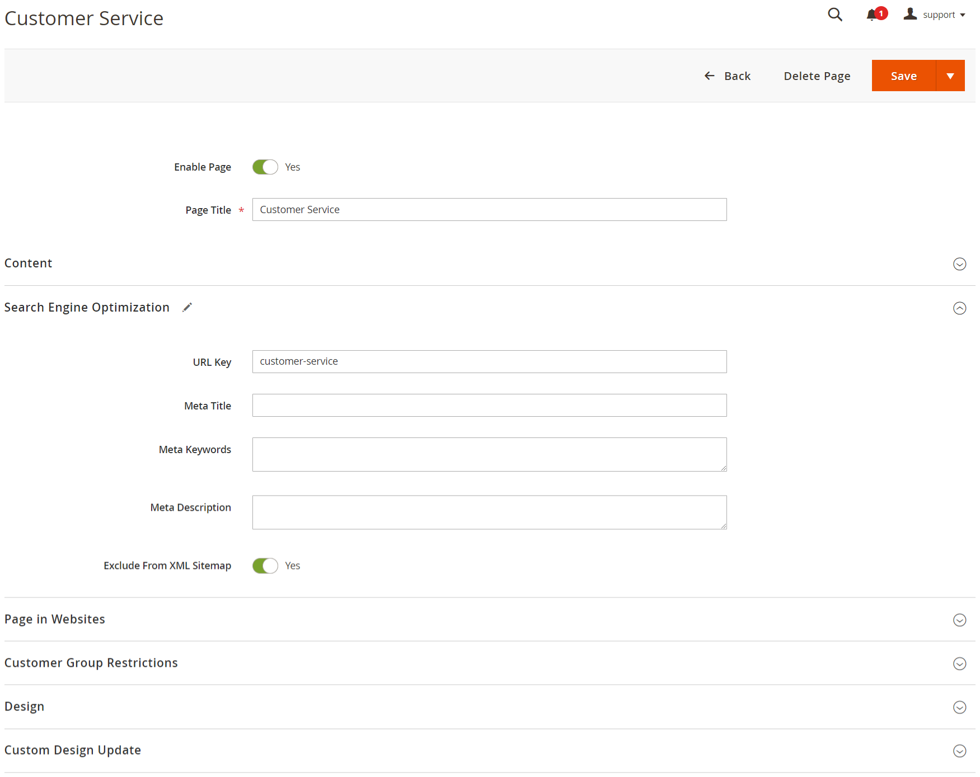
Task: Focus the Meta Keywords textarea
Action: (489, 455)
